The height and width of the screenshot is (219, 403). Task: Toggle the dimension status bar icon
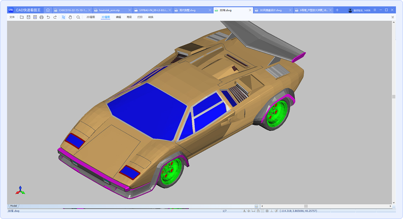(x=253, y=211)
